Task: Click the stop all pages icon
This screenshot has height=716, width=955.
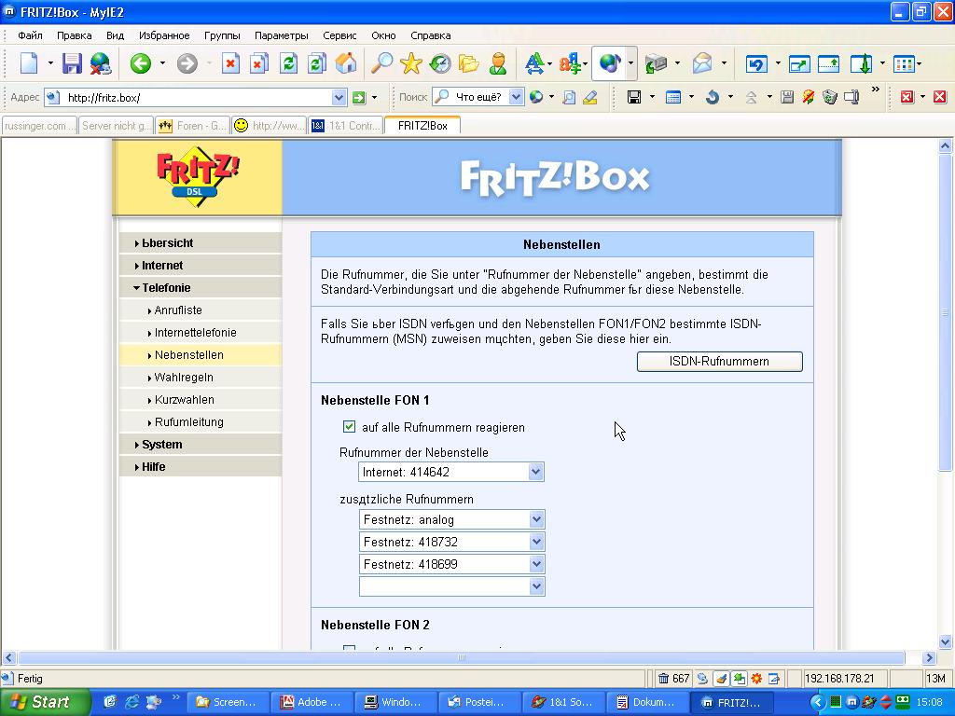Action: pos(259,63)
